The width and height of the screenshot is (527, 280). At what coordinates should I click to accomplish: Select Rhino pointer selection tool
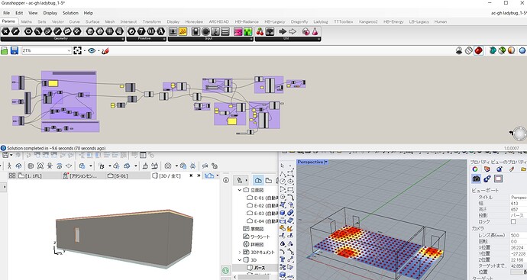pyautogui.click(x=283, y=166)
